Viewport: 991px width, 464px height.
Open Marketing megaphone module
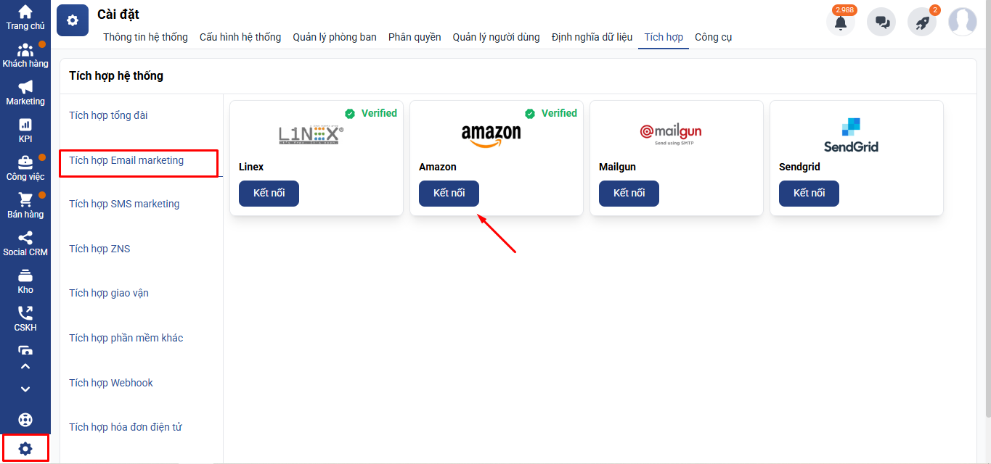[x=25, y=93]
